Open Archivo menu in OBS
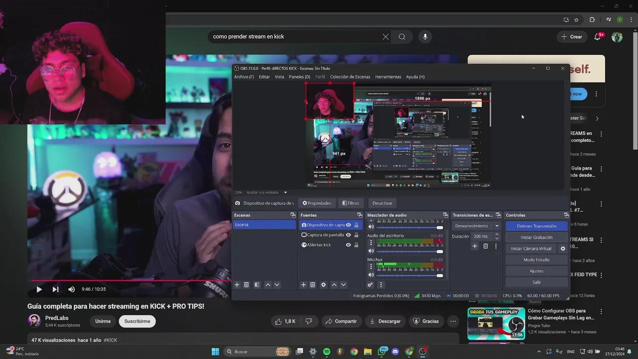This screenshot has width=638, height=359. 244,77
